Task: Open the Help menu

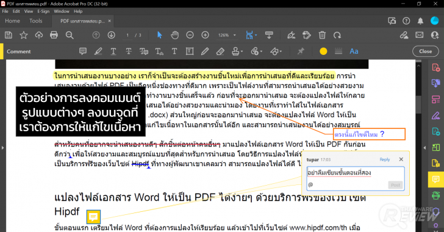Action: [78, 12]
